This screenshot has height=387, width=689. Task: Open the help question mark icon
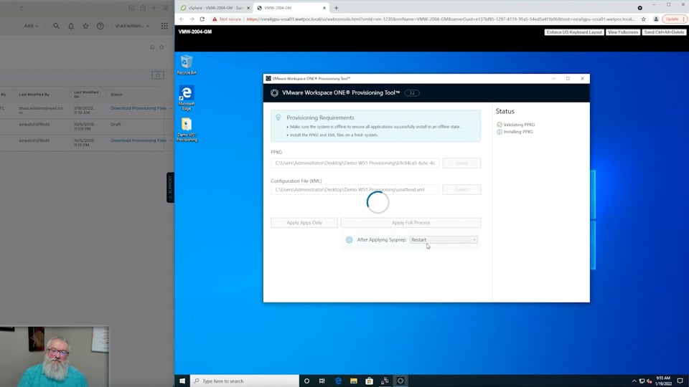tap(100, 26)
